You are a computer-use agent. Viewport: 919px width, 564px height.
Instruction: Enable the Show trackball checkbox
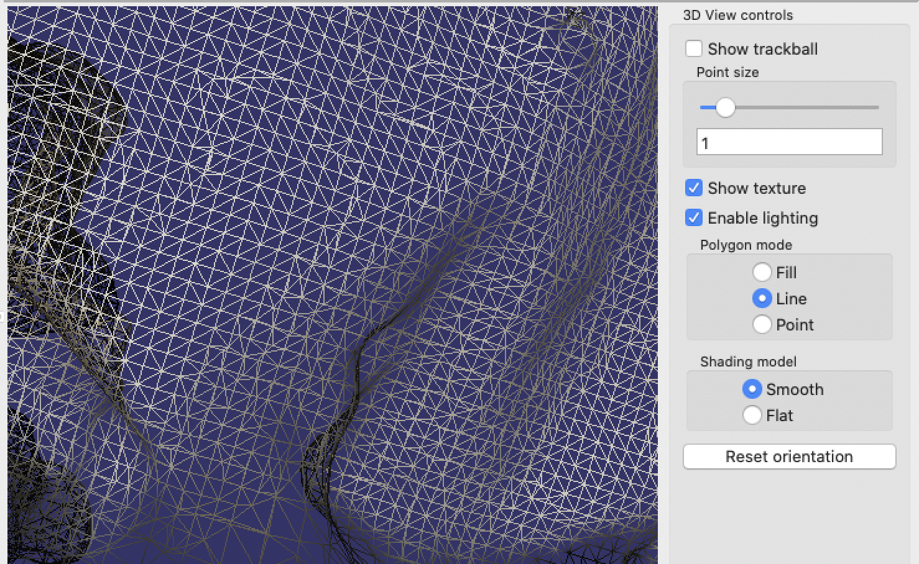click(694, 48)
